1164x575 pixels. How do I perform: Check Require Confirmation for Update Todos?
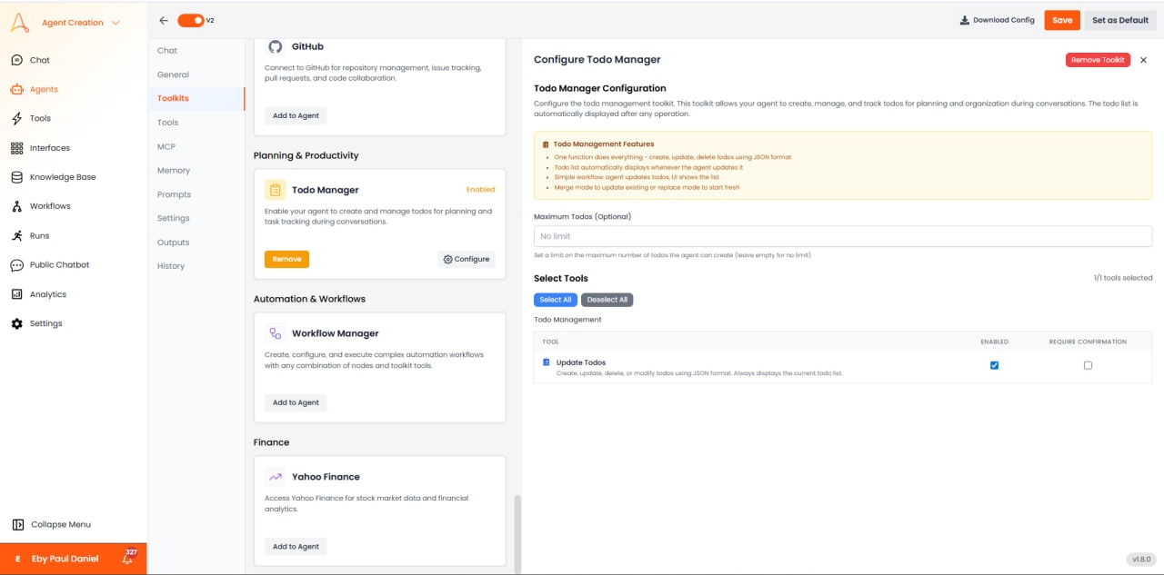coord(1088,365)
